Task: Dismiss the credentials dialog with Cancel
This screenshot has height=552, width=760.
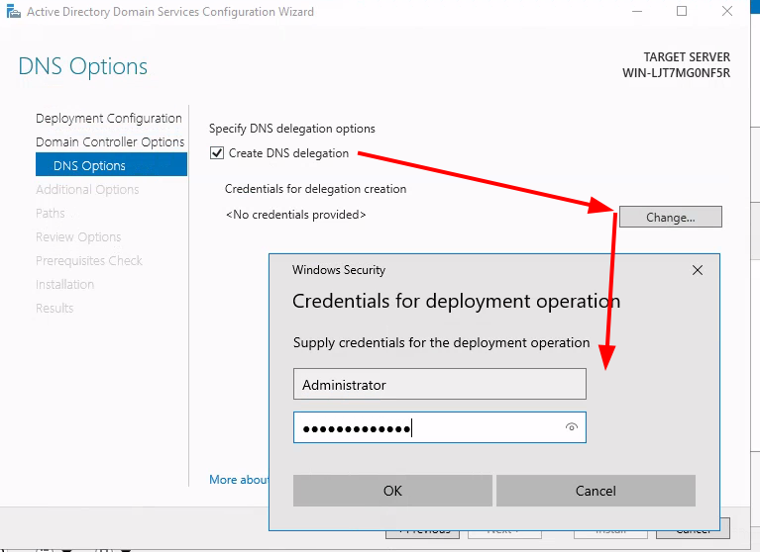Action: [596, 491]
